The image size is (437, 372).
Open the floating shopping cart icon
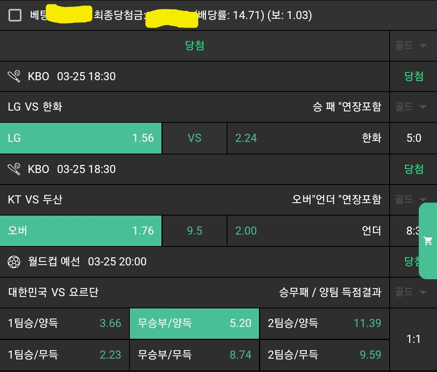[428, 241]
